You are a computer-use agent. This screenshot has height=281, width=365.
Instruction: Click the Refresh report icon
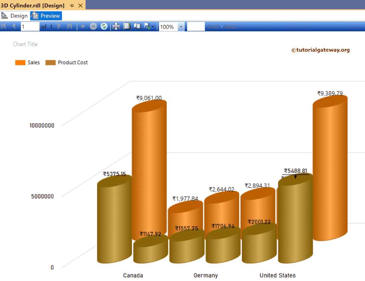[x=104, y=26]
